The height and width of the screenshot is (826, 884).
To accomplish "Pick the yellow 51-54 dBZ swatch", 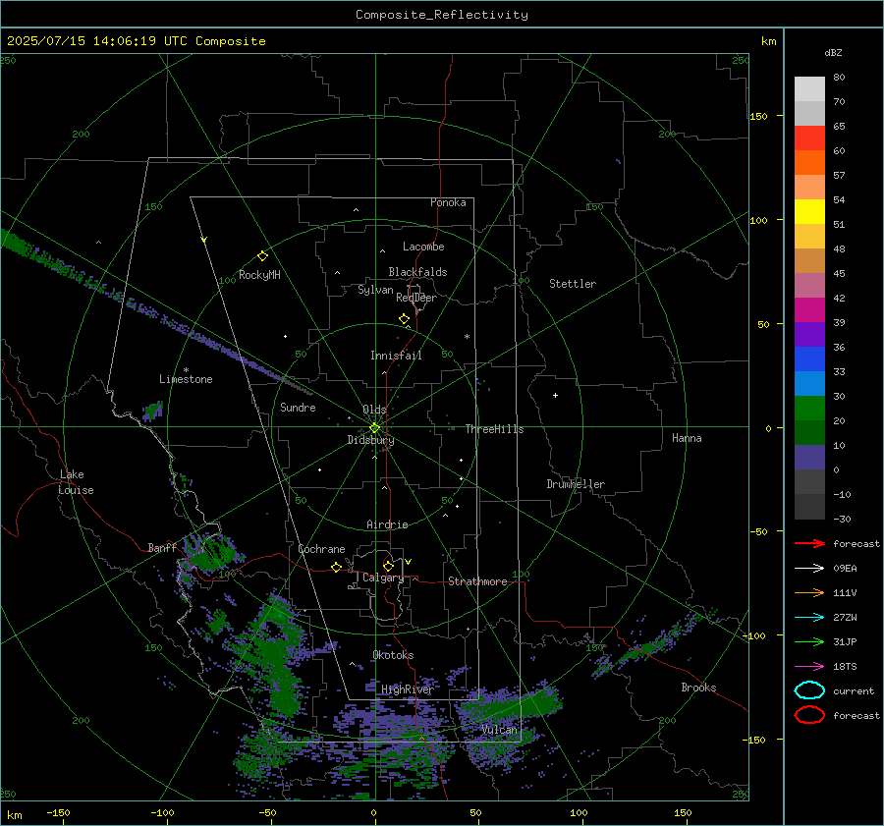I will (x=809, y=212).
